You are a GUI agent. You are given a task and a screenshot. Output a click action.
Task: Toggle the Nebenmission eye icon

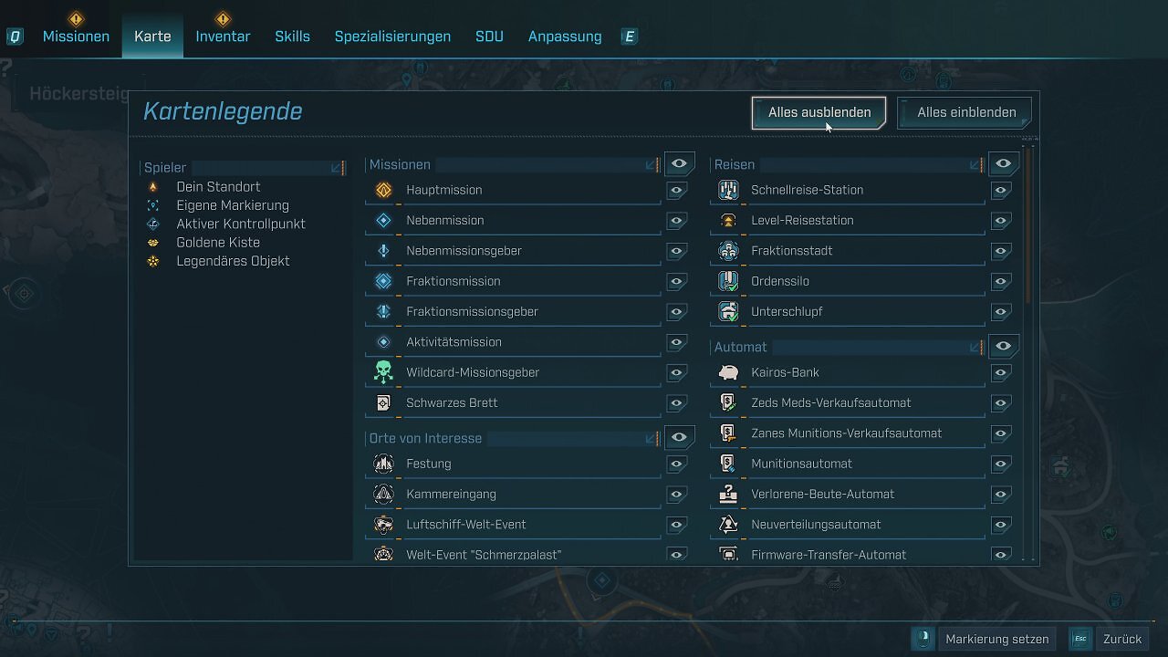pos(676,221)
